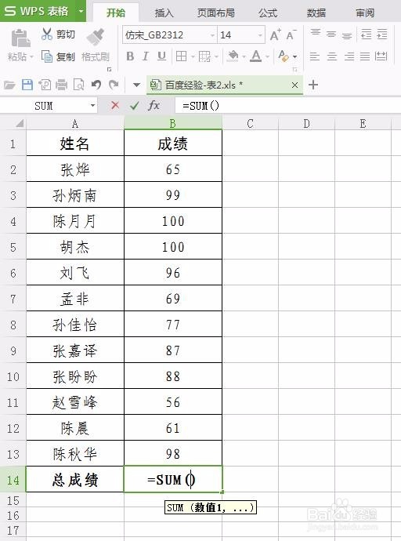Open the 页面布局 tab

click(x=216, y=13)
